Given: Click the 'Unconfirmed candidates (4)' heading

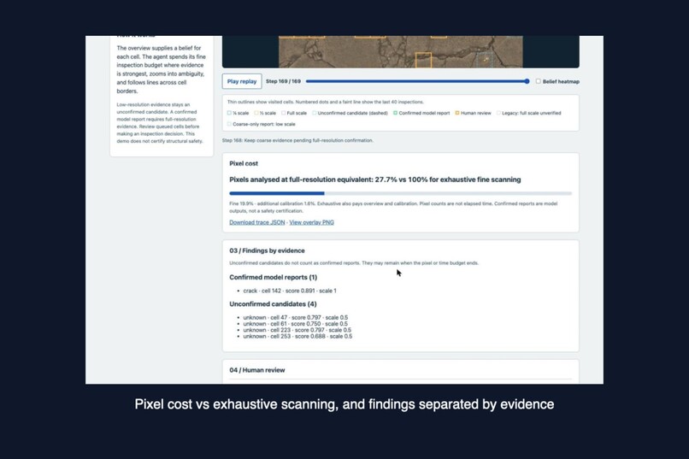Looking at the screenshot, I should (273, 304).
